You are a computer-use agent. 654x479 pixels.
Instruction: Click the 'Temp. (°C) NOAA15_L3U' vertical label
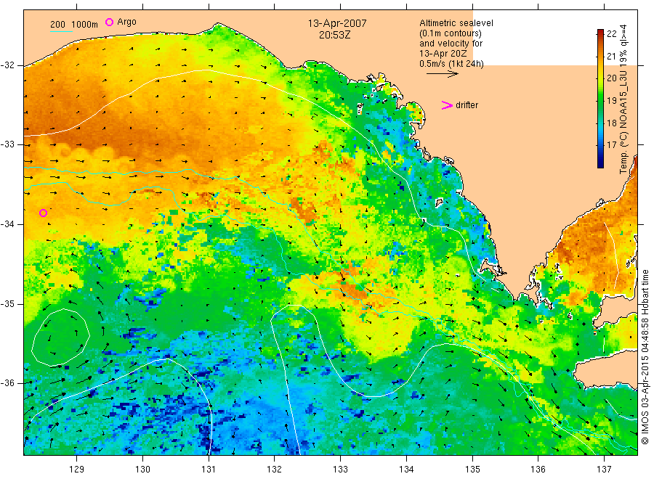click(x=623, y=121)
